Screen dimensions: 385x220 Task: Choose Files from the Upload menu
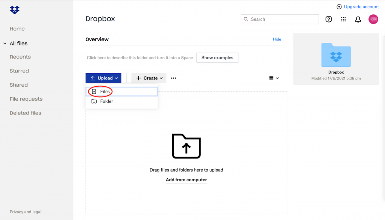click(x=121, y=92)
